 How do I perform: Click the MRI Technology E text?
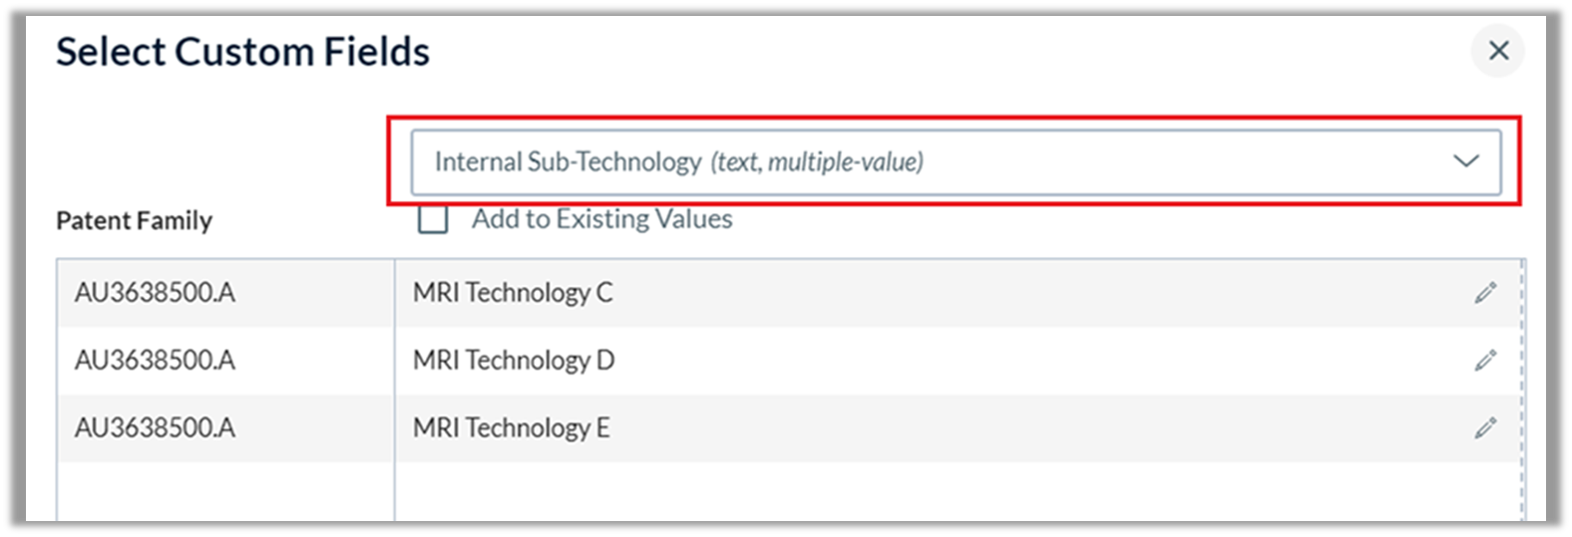[511, 427]
